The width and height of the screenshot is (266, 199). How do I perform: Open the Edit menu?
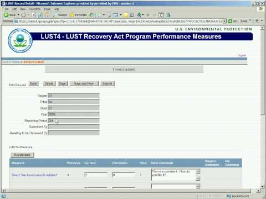14,9
